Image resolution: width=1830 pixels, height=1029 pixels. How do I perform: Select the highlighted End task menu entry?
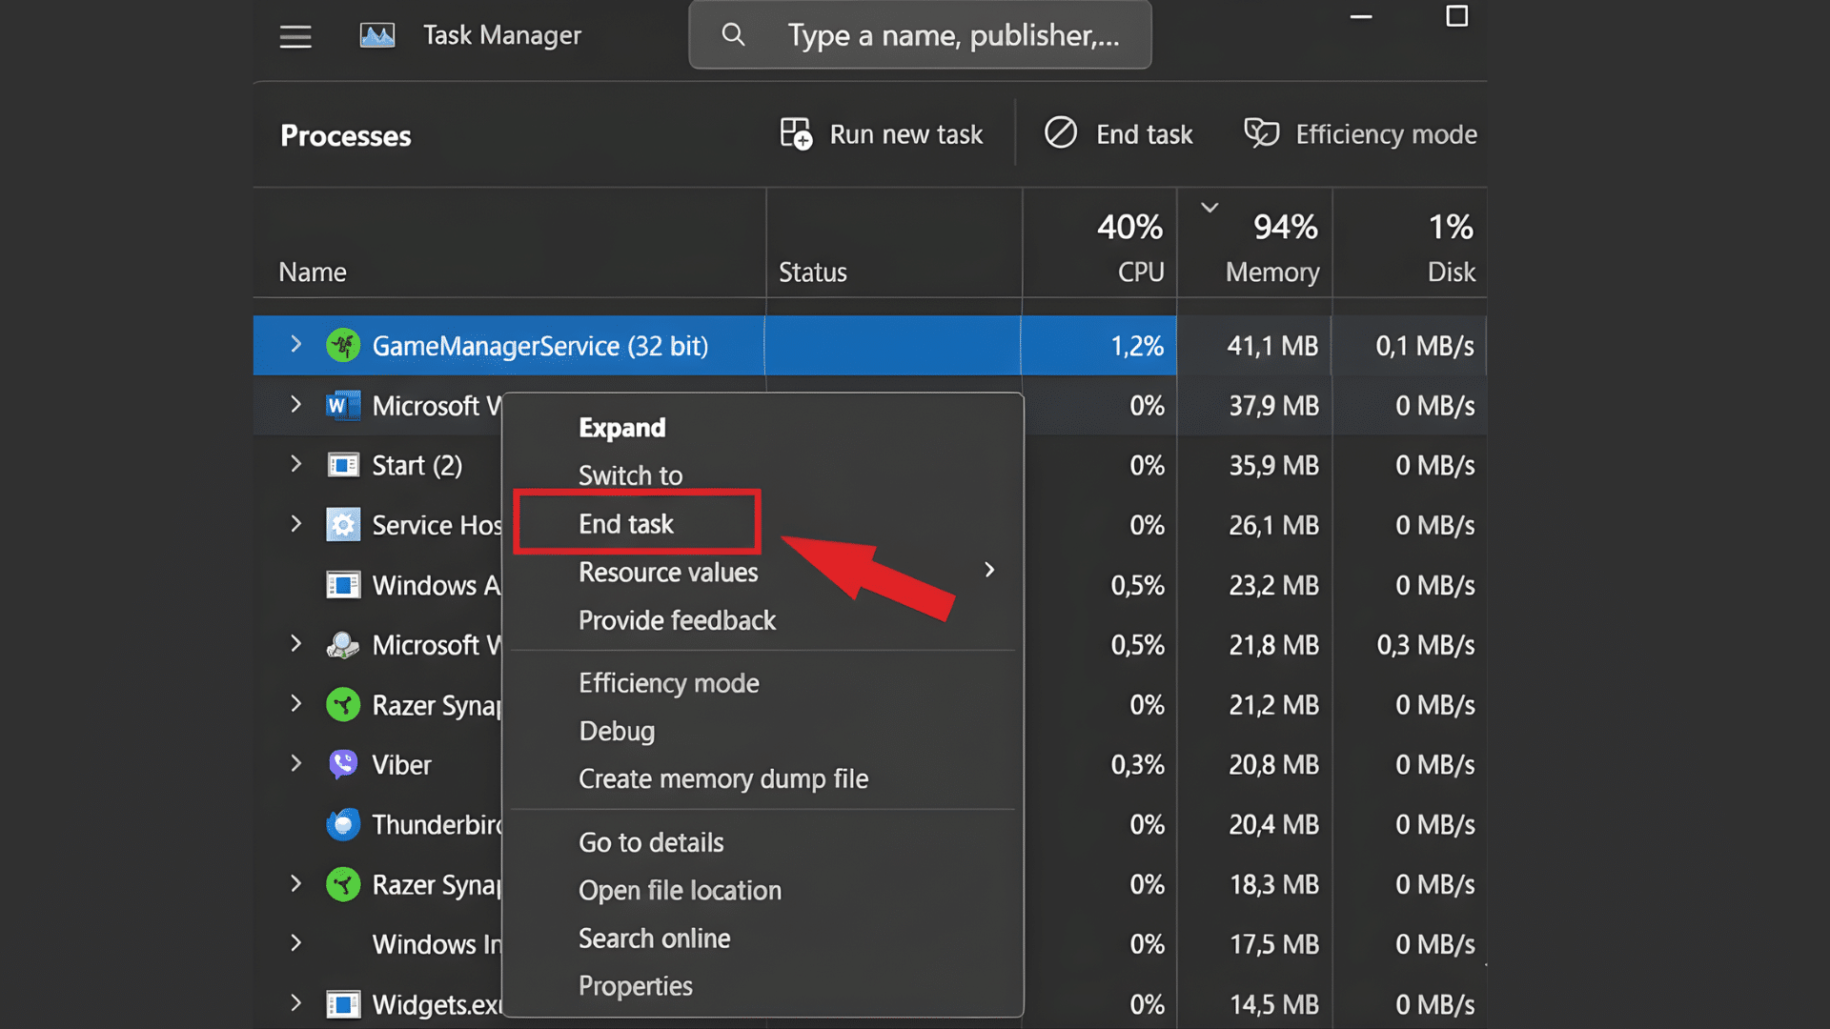625,523
